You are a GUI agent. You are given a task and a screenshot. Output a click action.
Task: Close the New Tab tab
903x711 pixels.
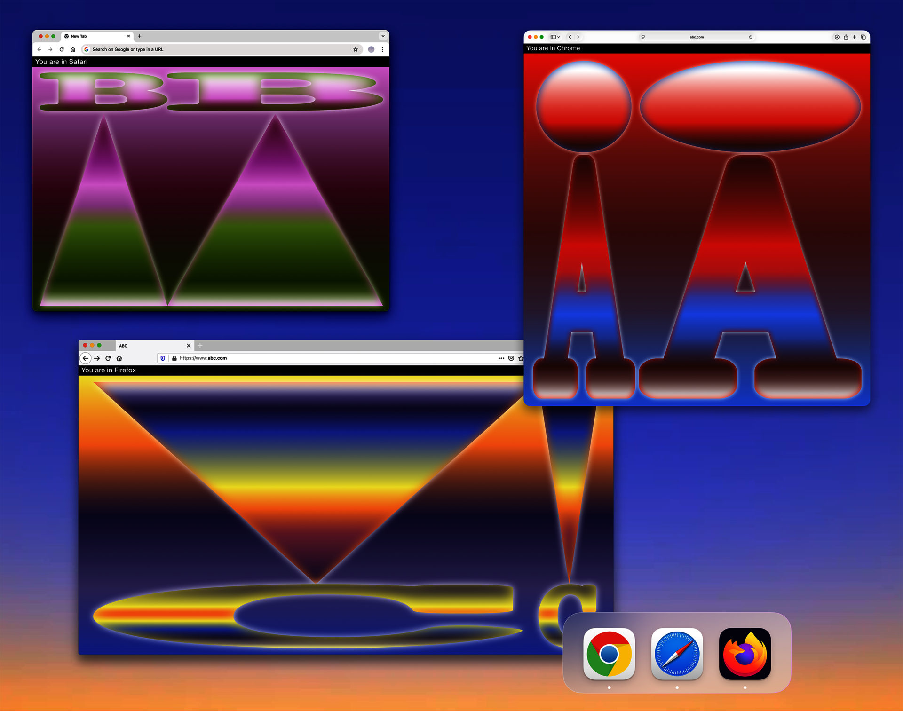pos(128,36)
